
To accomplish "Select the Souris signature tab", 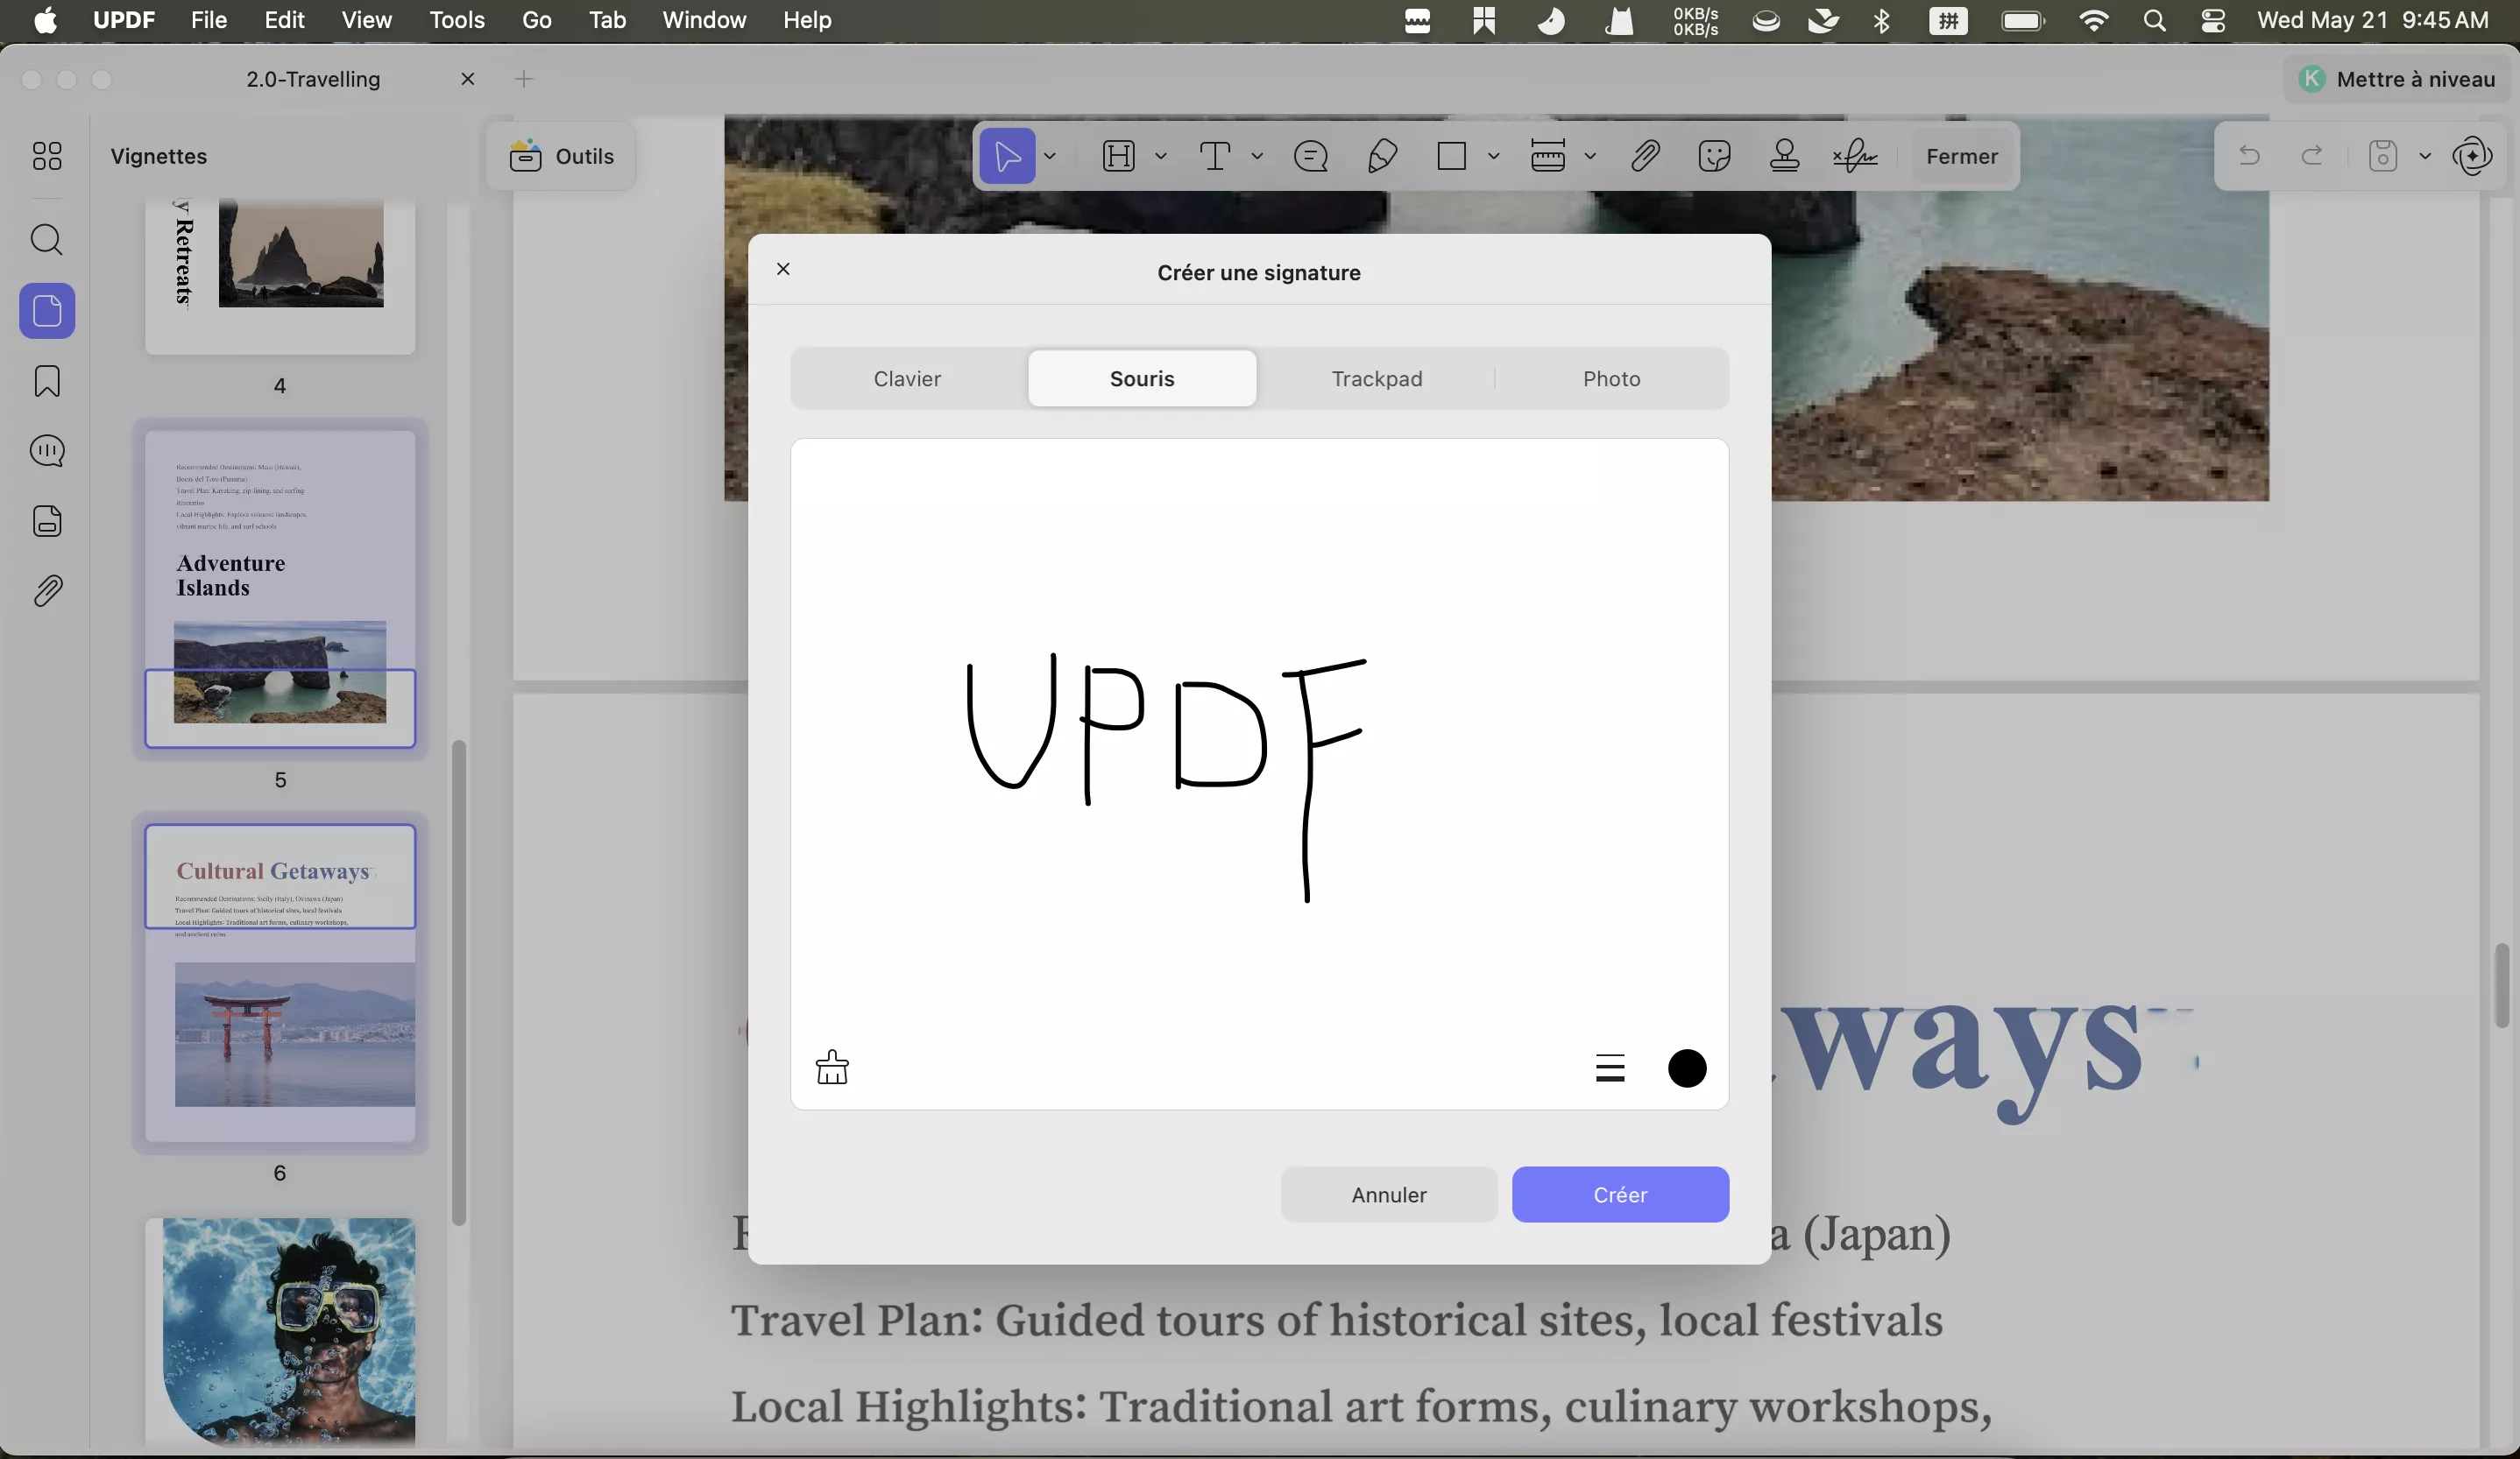I will click(x=1142, y=378).
